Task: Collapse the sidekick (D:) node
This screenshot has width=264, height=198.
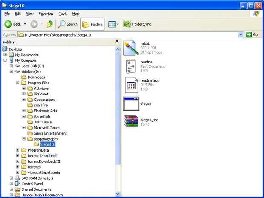Action: point(11,72)
